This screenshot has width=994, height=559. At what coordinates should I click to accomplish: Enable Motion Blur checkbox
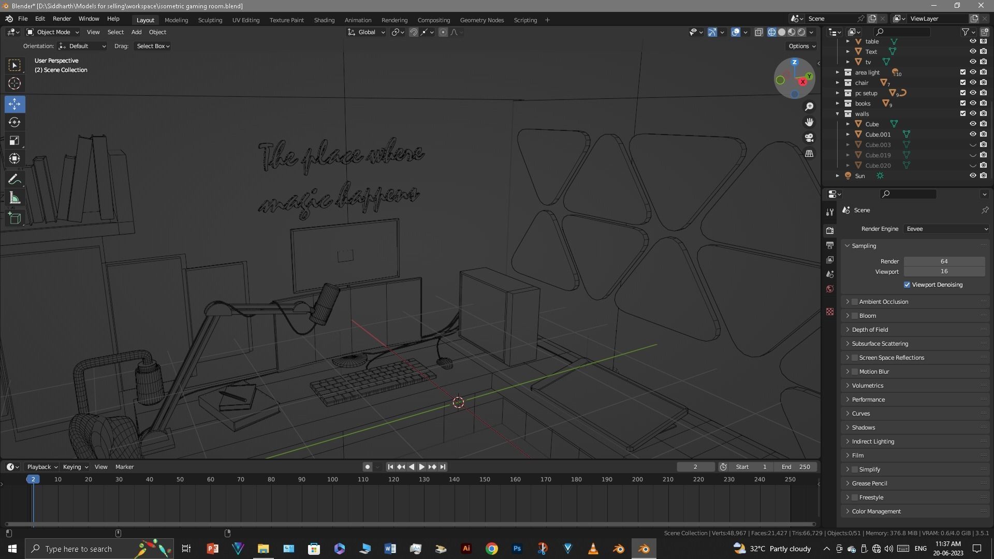(855, 372)
